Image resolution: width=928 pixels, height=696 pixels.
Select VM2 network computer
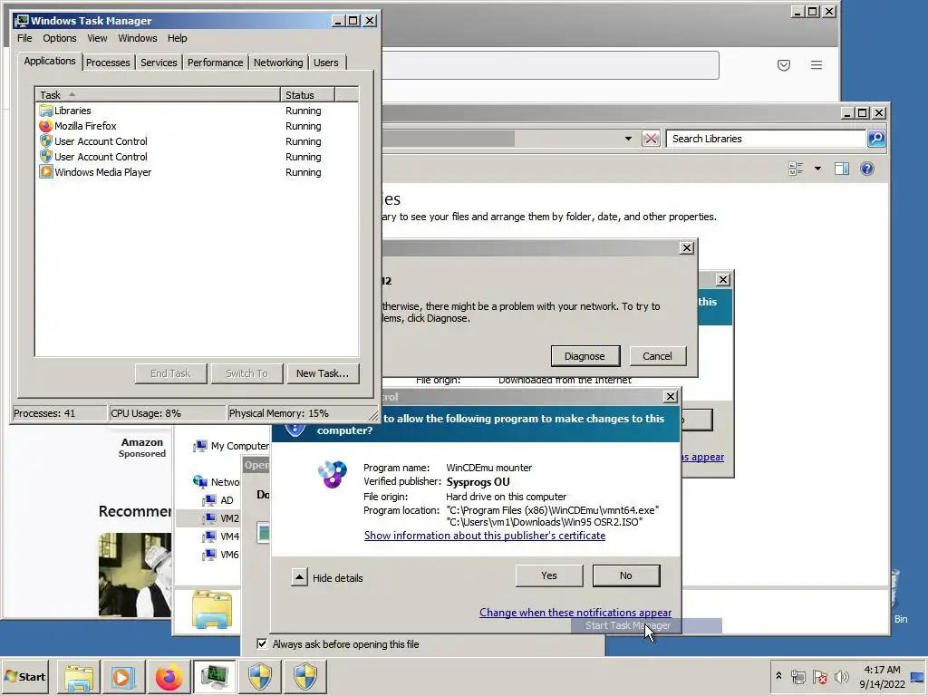(220, 518)
